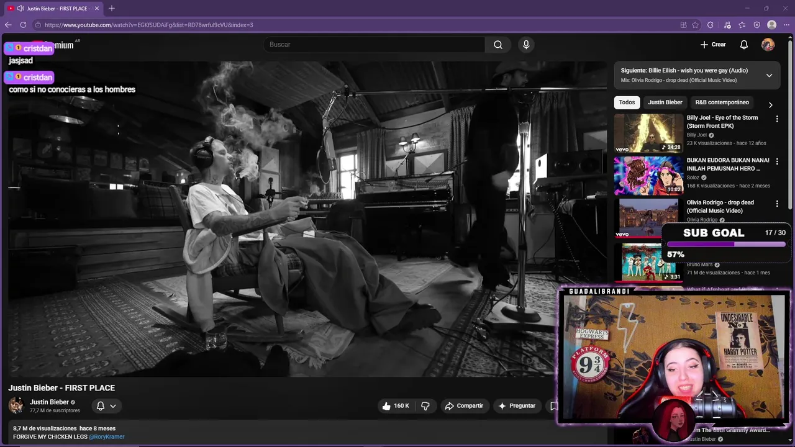
Task: Open options for BUKAN EUDORA video
Action: coord(776,161)
